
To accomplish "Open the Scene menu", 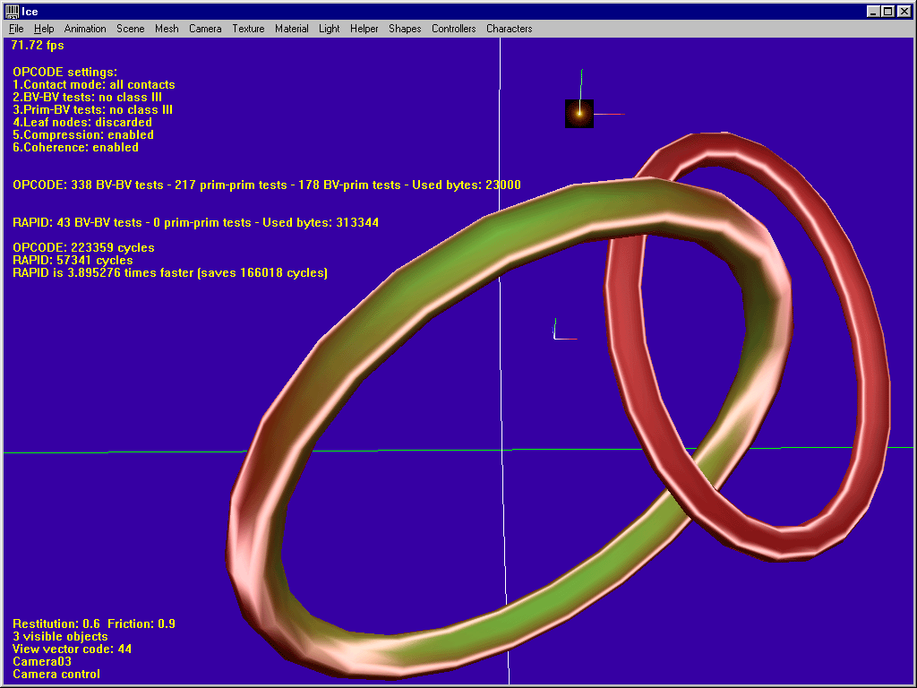I will point(131,29).
